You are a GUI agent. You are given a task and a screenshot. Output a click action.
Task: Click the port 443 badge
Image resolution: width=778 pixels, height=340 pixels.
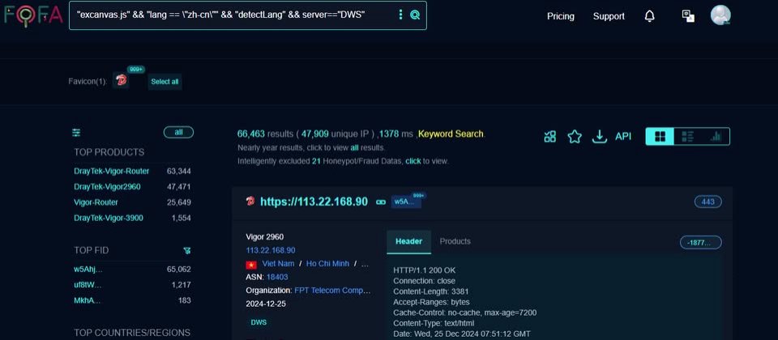click(x=708, y=202)
